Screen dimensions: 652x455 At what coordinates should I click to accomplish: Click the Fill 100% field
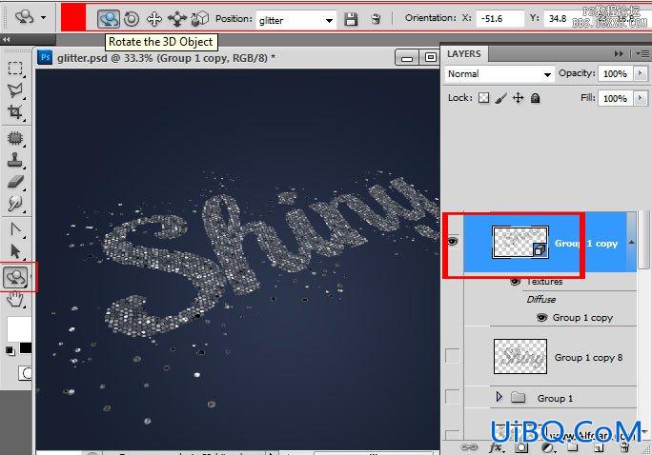point(616,98)
